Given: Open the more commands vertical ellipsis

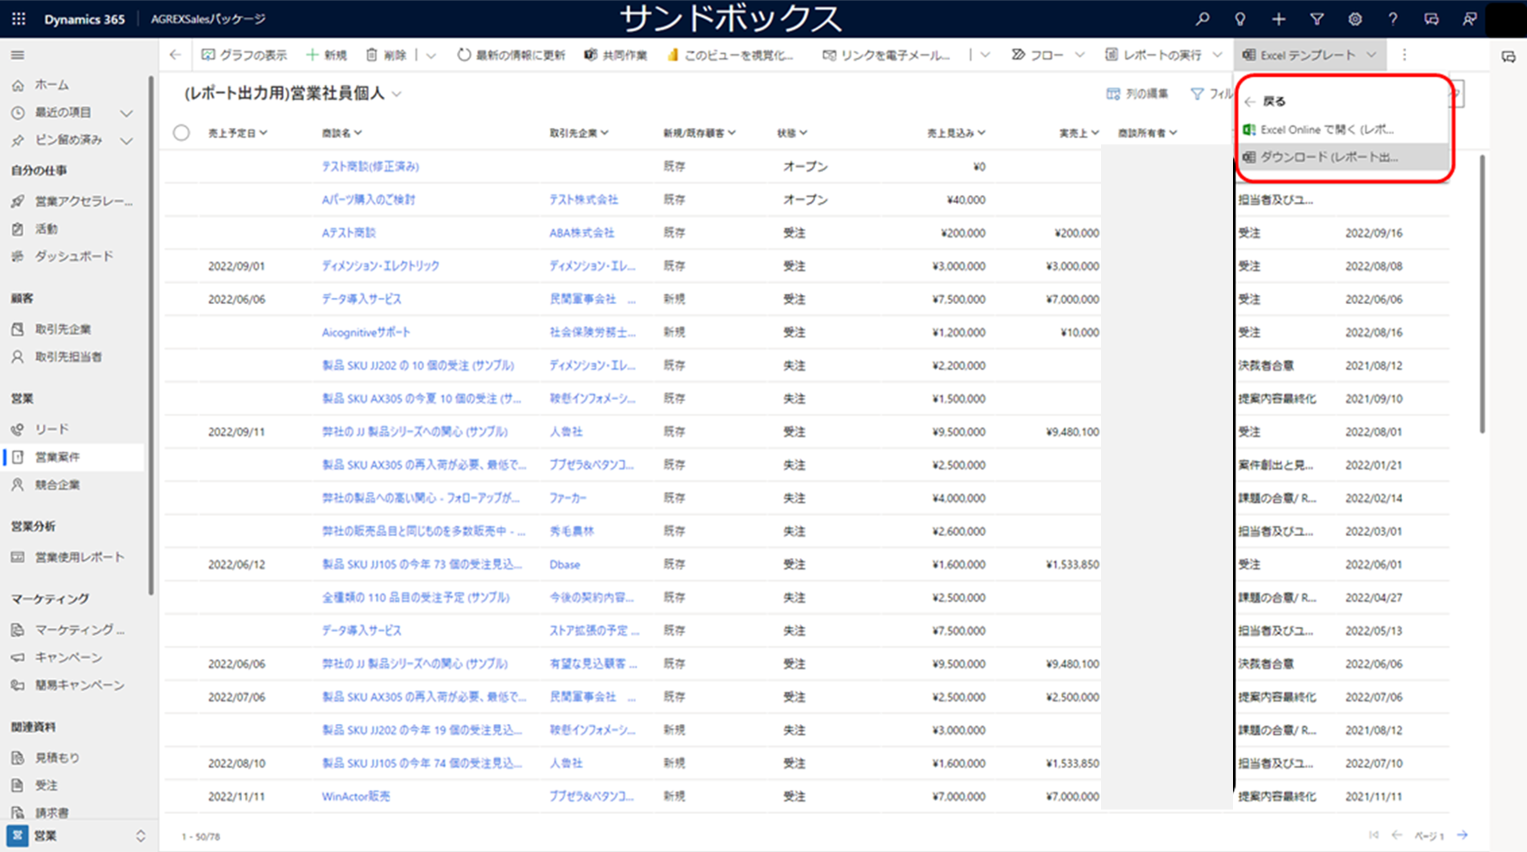Looking at the screenshot, I should click(x=1404, y=55).
